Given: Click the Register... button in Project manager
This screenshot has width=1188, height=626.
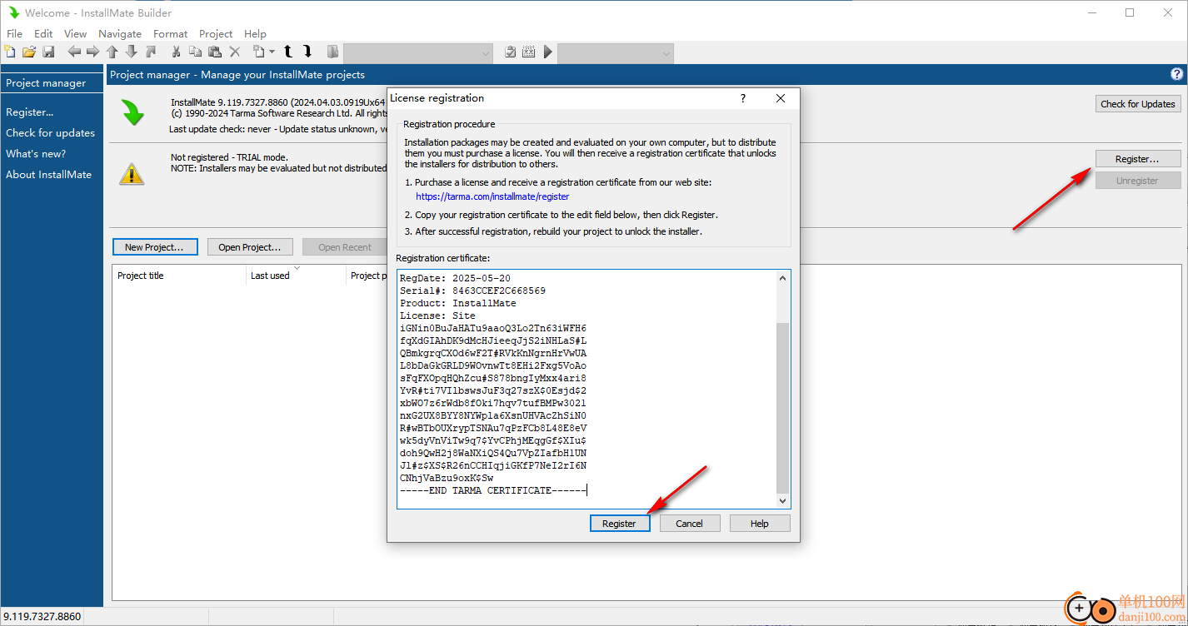Looking at the screenshot, I should (x=1137, y=159).
